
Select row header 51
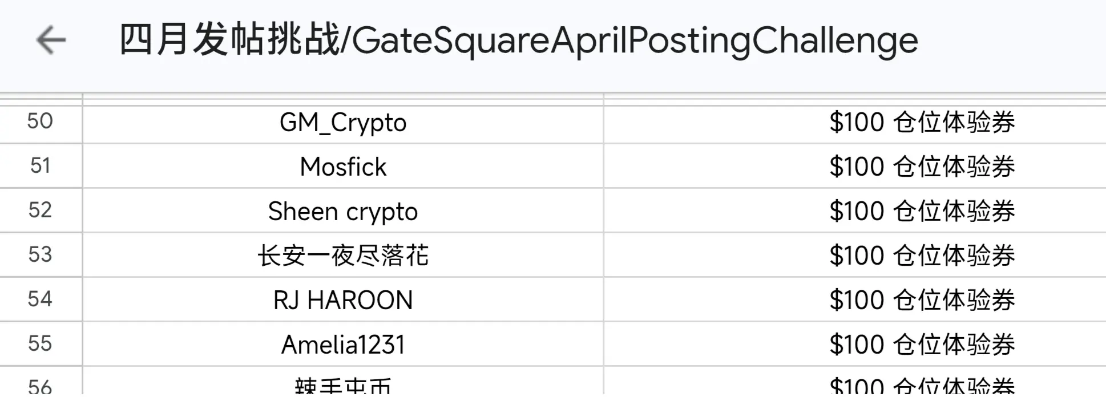[x=41, y=166]
